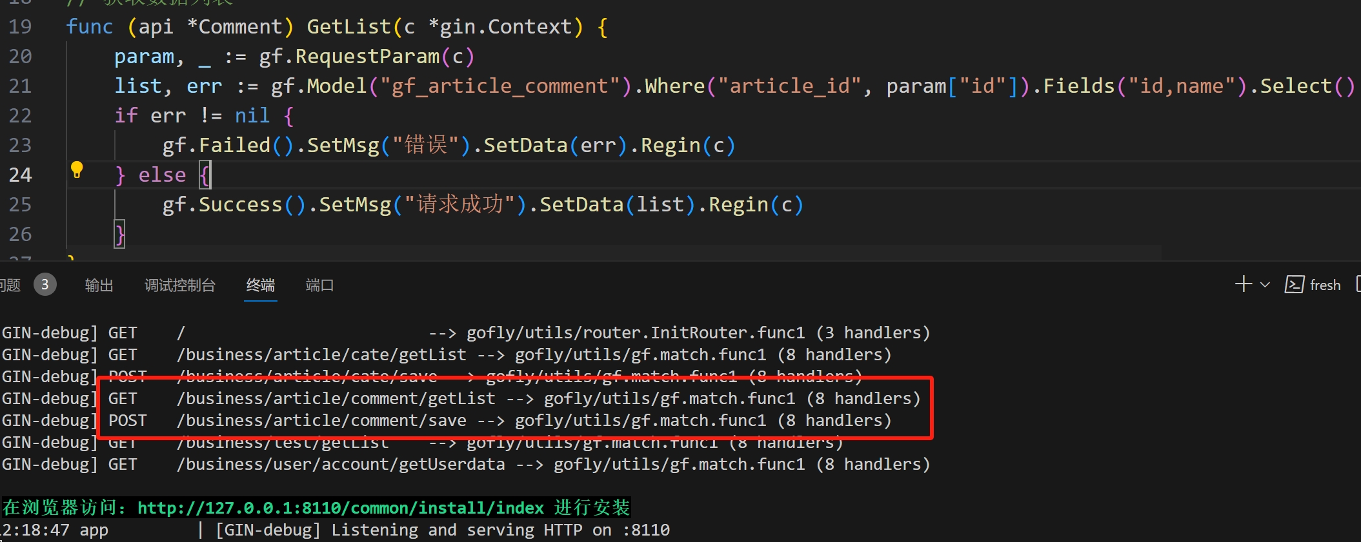Click the 'fresh' terminal name label
Screen dimensions: 1361x542
coord(1325,285)
